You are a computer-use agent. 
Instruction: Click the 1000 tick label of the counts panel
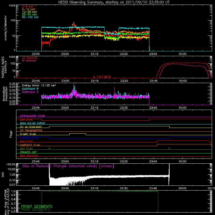point(12,6)
